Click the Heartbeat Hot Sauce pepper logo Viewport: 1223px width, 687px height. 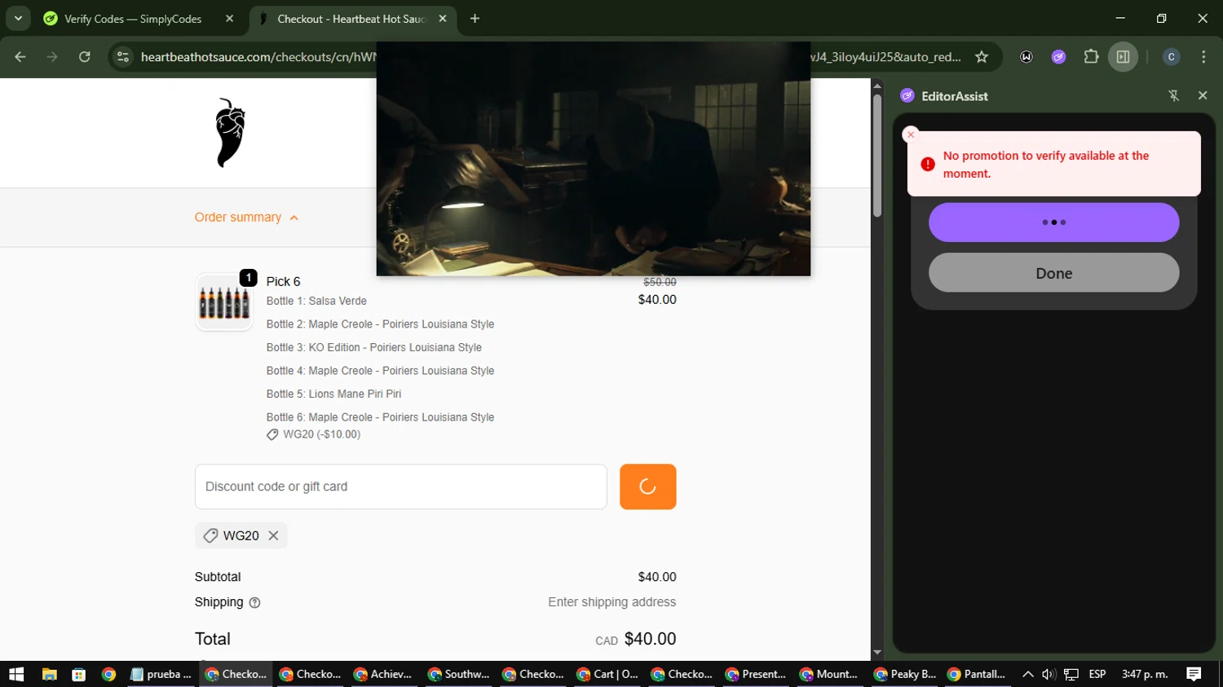point(230,133)
